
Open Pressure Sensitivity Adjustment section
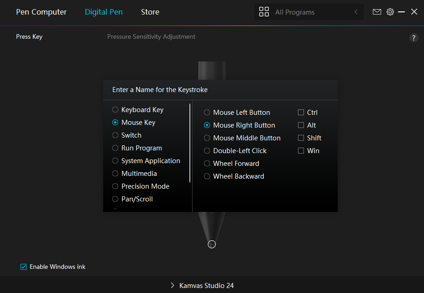pos(151,36)
